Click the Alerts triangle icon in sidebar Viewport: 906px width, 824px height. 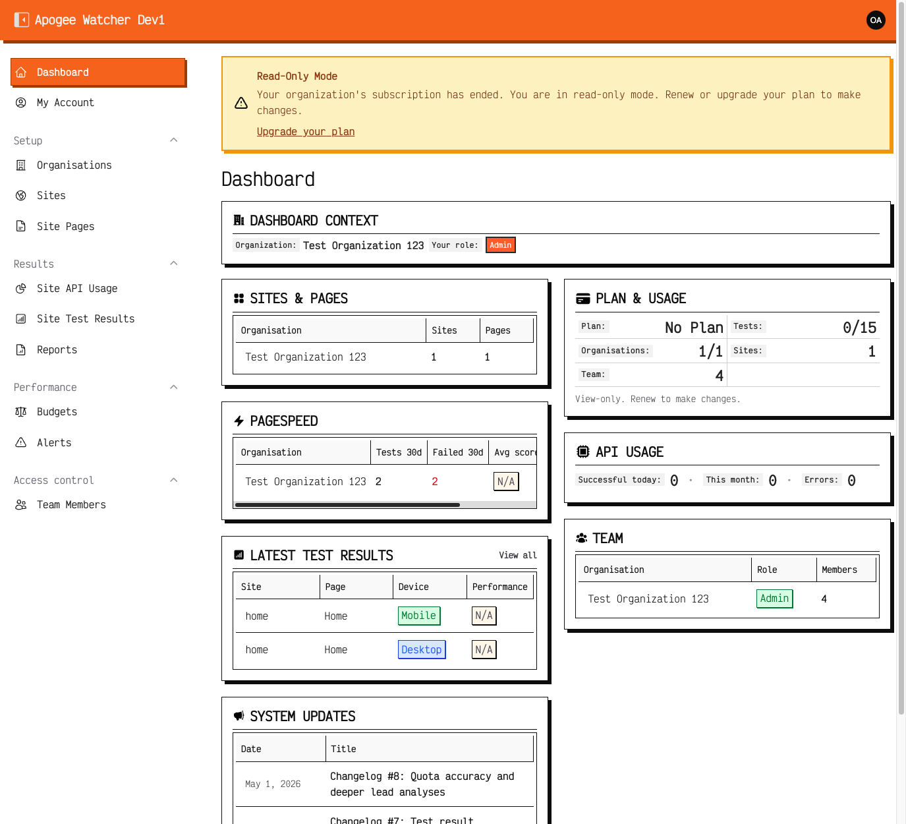tap(21, 443)
